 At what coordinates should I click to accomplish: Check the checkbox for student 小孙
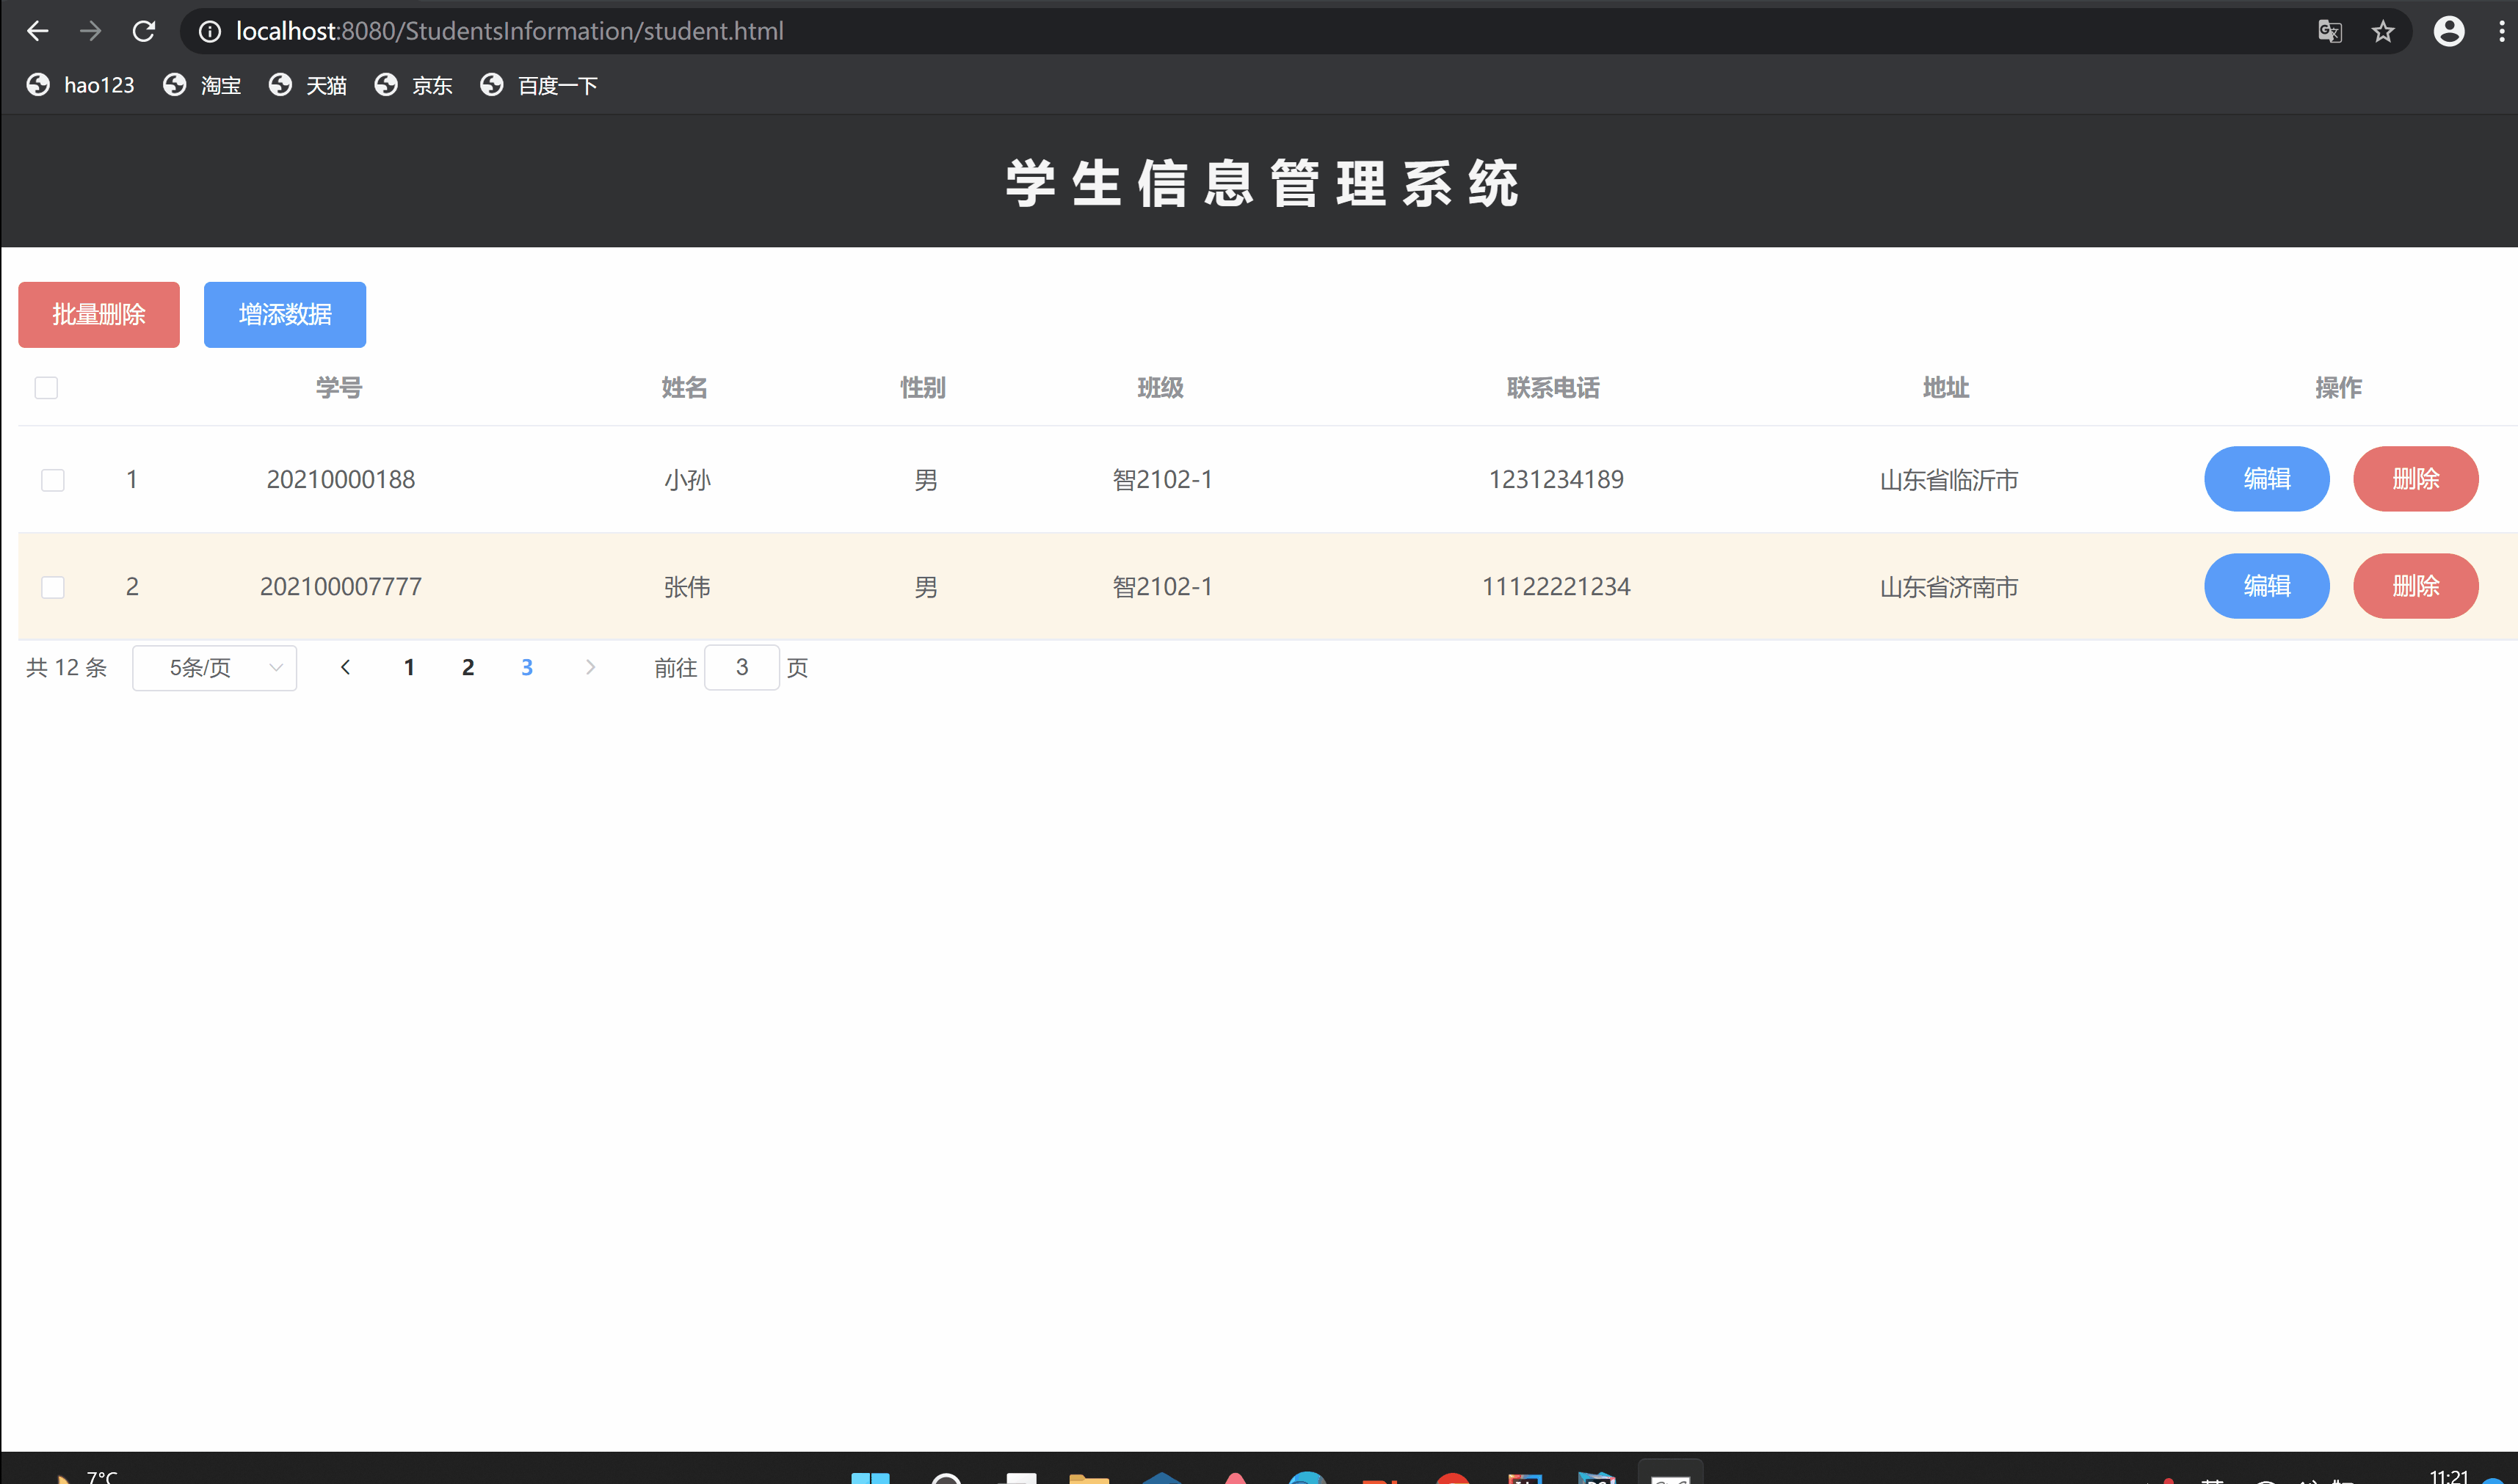[x=53, y=479]
